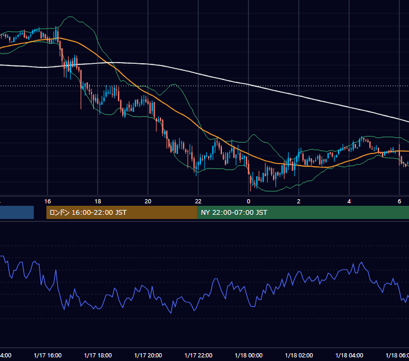409x361 pixels.
Task: Click the 1/17 20:00 time label
Action: tap(148, 355)
